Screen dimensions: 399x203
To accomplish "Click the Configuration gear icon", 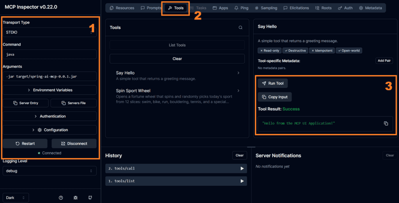I will click(39, 130).
